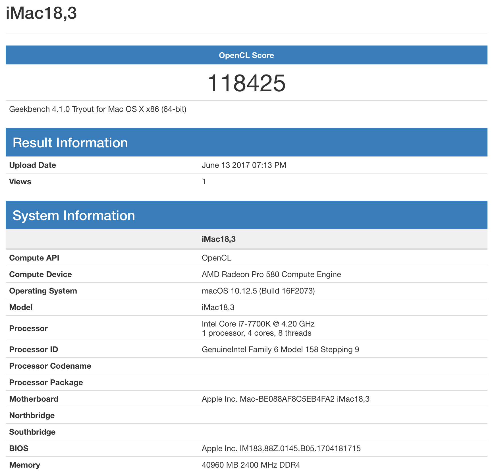Select the 'OpenCL' value in Compute API row
This screenshot has height=475, width=494.
[217, 258]
